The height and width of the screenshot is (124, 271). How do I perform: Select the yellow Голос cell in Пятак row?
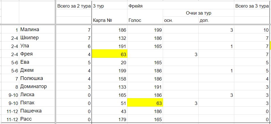(145, 103)
